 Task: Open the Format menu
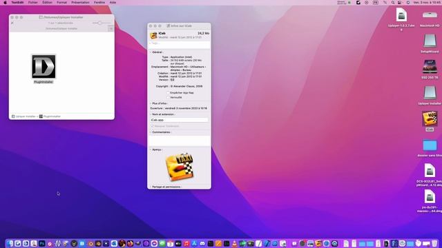pyautogui.click(x=61, y=3)
